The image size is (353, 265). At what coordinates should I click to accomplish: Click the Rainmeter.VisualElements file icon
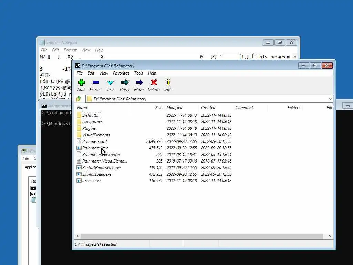pyautogui.click(x=79, y=161)
